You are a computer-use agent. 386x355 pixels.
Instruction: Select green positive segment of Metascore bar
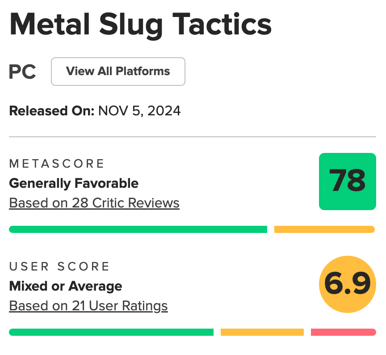point(138,229)
